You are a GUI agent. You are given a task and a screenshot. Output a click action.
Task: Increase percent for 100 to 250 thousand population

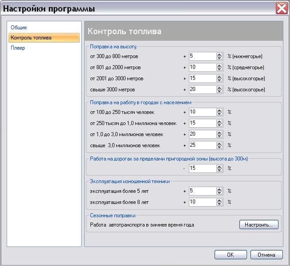[x=219, y=110]
